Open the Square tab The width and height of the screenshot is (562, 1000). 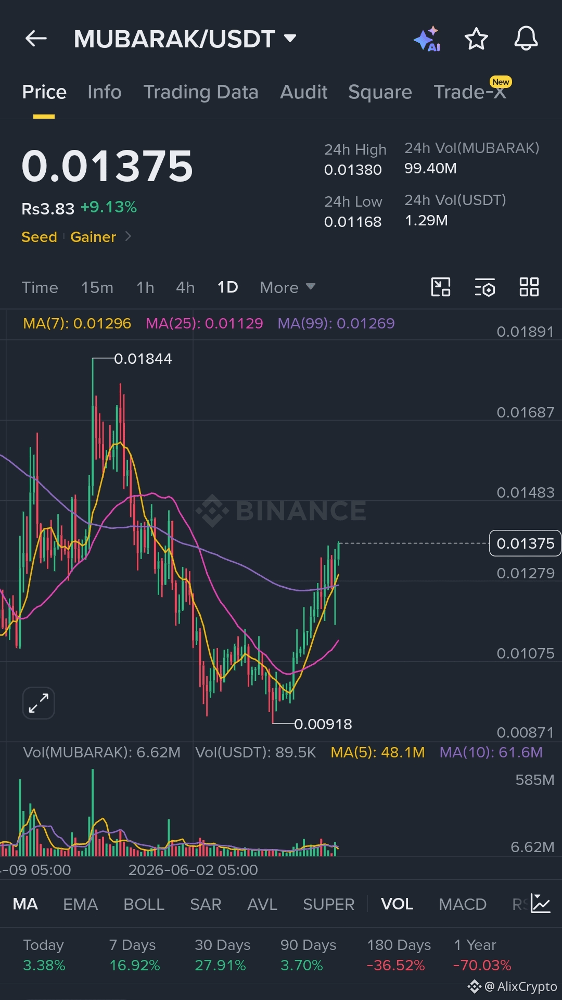(x=380, y=92)
